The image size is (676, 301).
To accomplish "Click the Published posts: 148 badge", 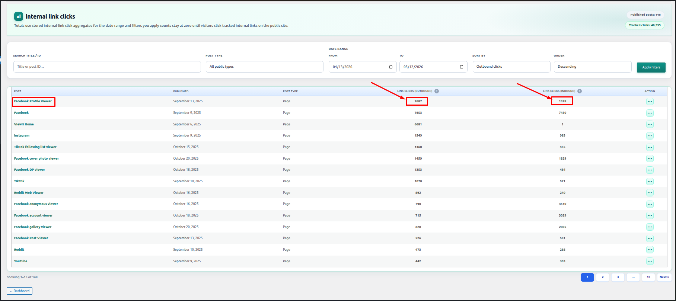I will point(645,15).
